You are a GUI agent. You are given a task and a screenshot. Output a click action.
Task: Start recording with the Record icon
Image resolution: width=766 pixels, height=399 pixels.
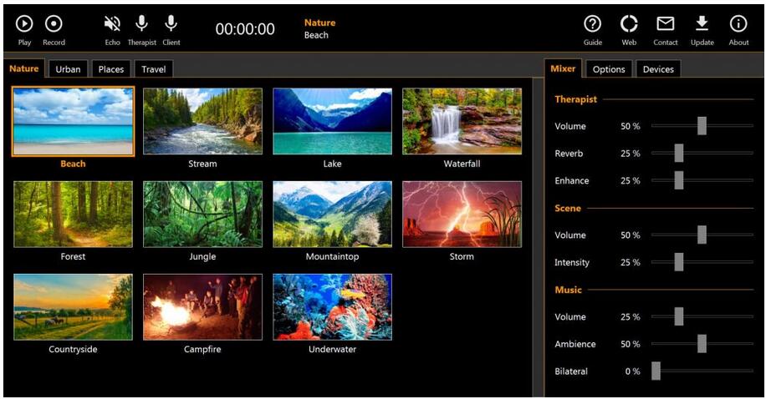pyautogui.click(x=54, y=25)
